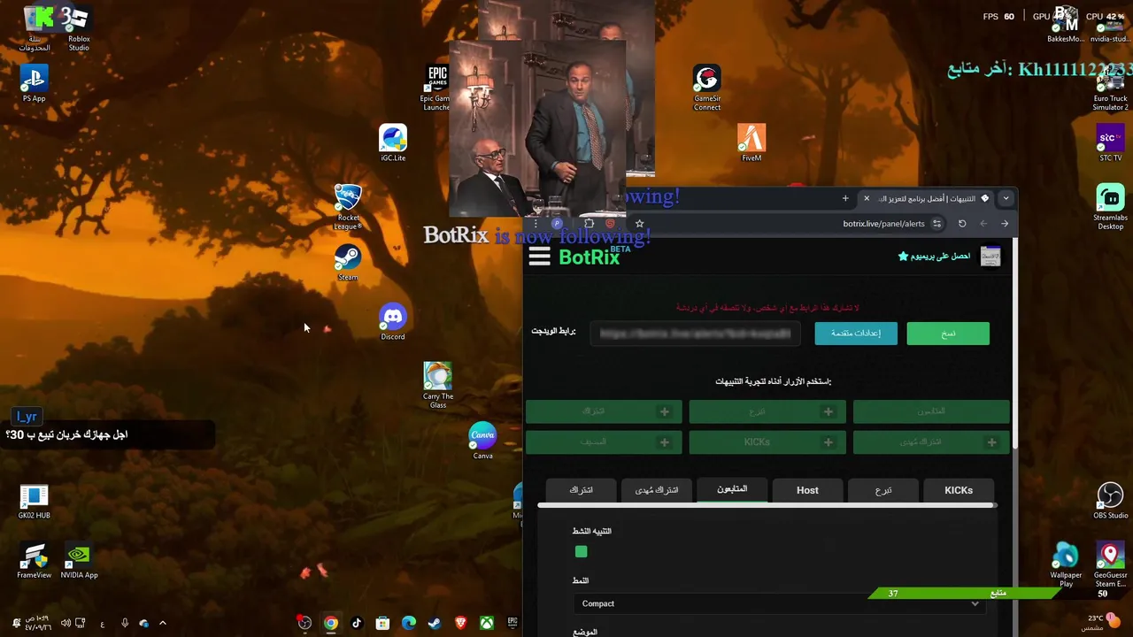Screen dimensions: 1133x637
Task: Open GameSir Connect desktop icon
Action: point(706,88)
